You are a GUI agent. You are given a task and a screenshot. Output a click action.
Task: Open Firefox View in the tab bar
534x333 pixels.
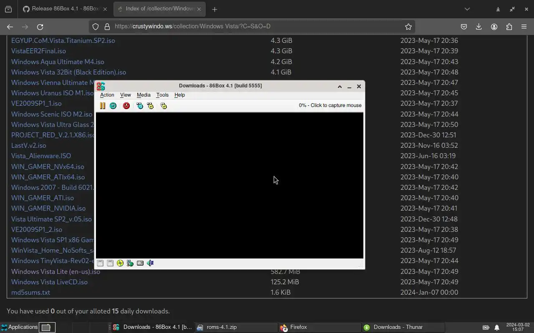(8, 9)
